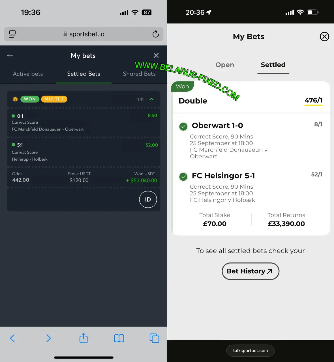Go forward with Safari forward arrow
334x362 pixels.
(x=48, y=338)
